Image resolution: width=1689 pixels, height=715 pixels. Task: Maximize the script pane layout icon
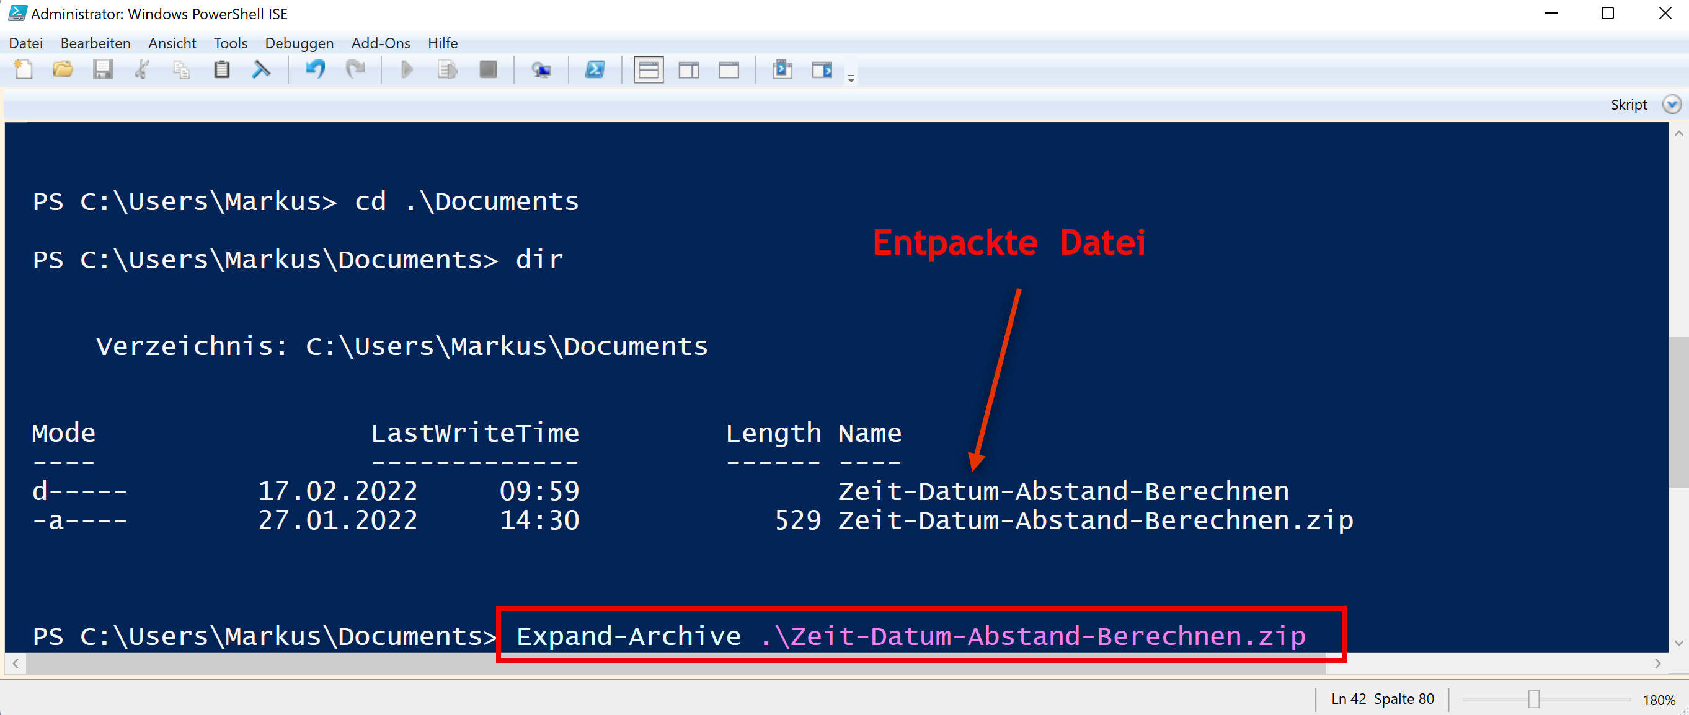coord(729,70)
